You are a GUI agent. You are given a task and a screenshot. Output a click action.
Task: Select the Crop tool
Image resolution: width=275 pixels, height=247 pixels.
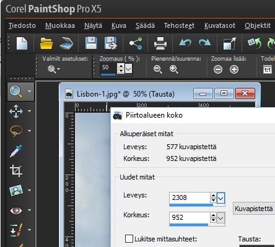tap(16, 171)
